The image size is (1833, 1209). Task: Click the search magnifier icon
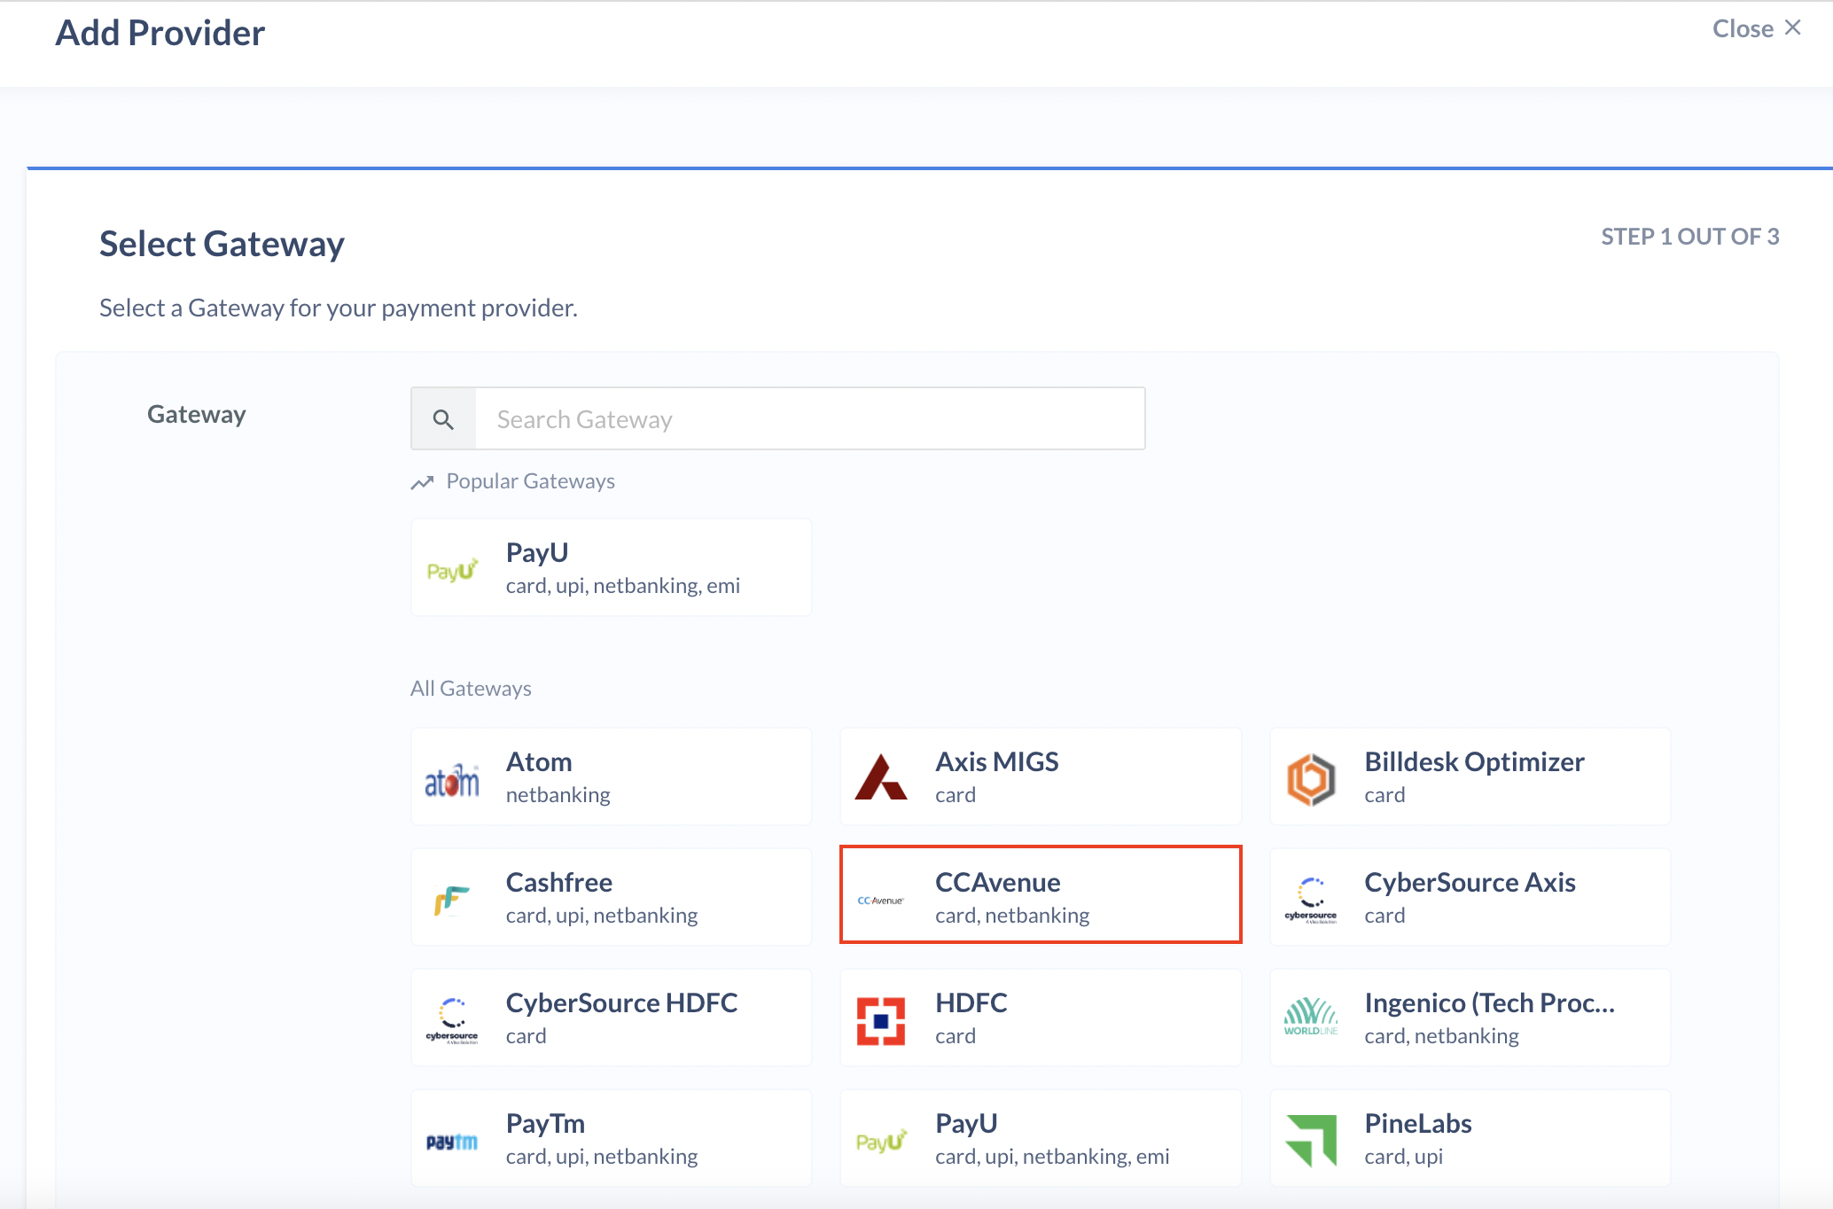[443, 419]
